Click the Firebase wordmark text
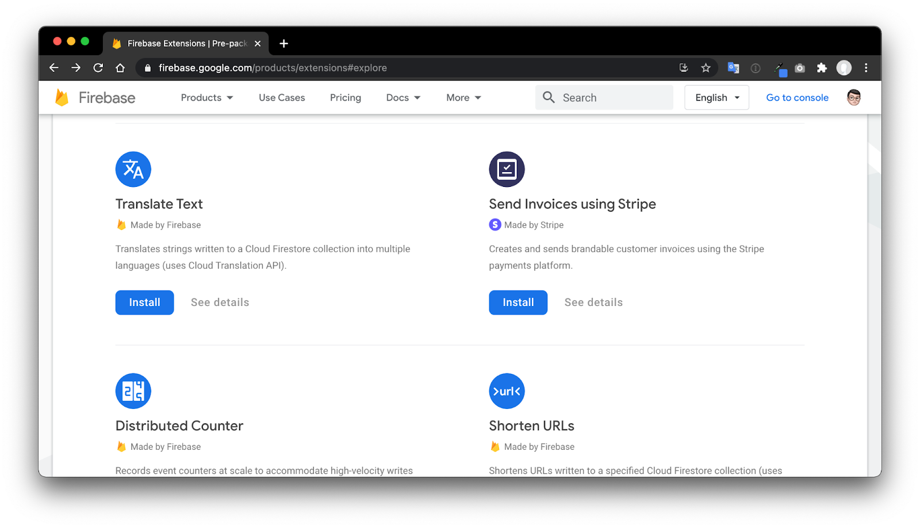The width and height of the screenshot is (920, 528). [x=107, y=98]
